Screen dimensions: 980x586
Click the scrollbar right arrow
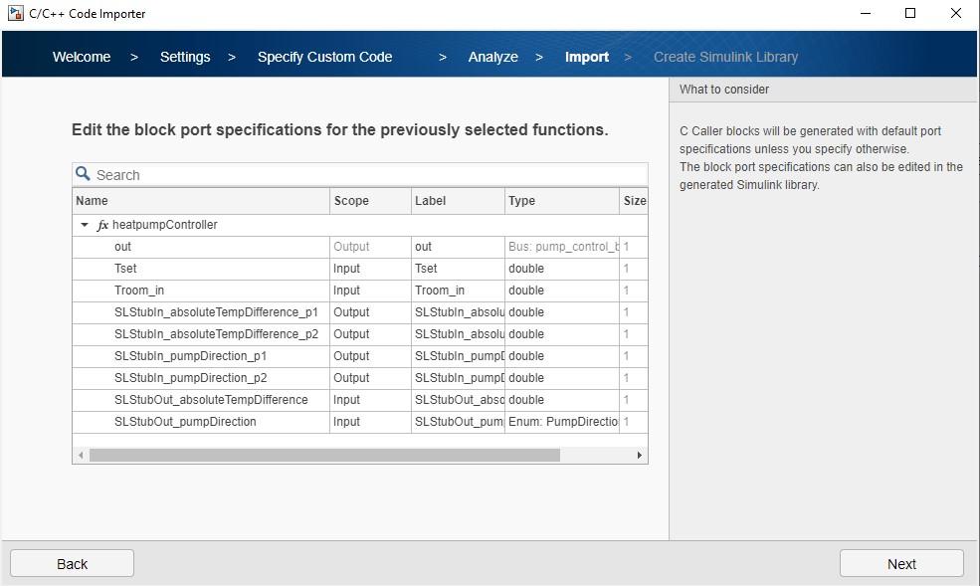[x=639, y=455]
